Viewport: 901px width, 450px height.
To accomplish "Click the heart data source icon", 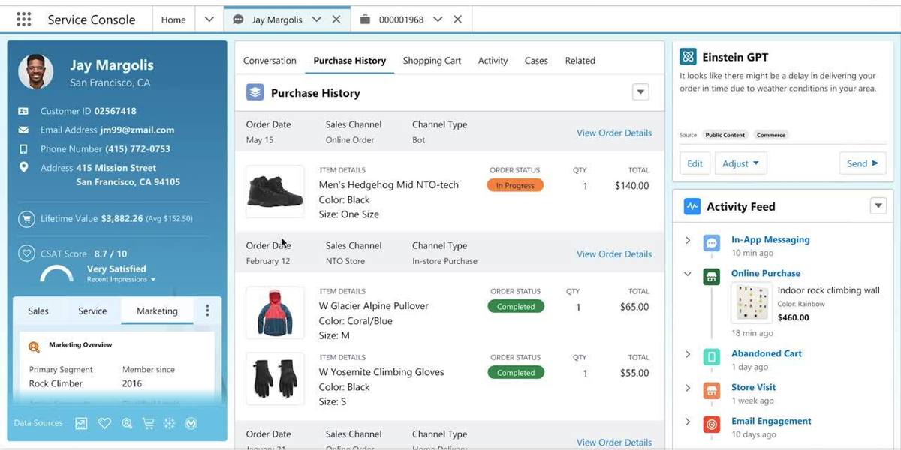I will (x=104, y=423).
